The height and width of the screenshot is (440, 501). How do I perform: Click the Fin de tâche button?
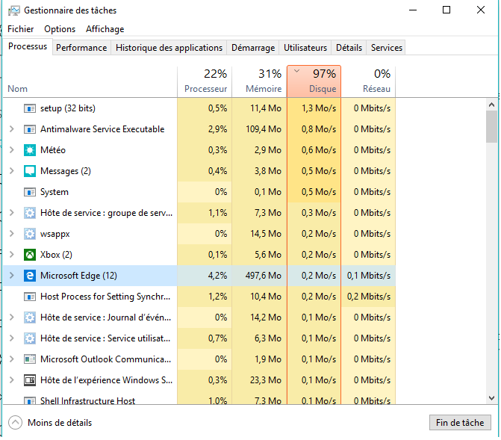(460, 423)
